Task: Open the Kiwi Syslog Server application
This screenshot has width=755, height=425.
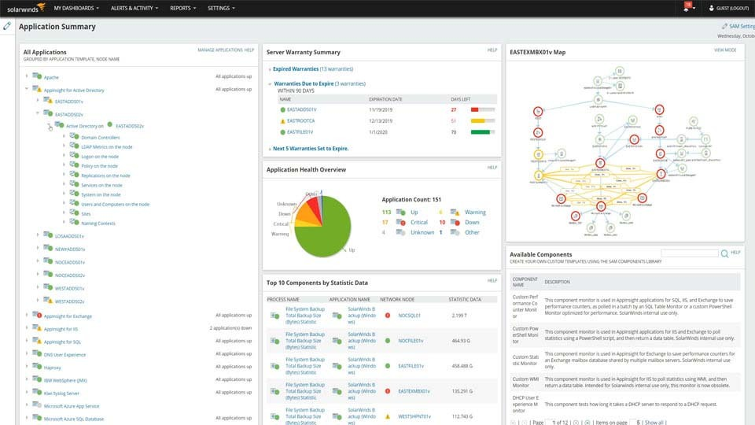Action: pyautogui.click(x=61, y=394)
